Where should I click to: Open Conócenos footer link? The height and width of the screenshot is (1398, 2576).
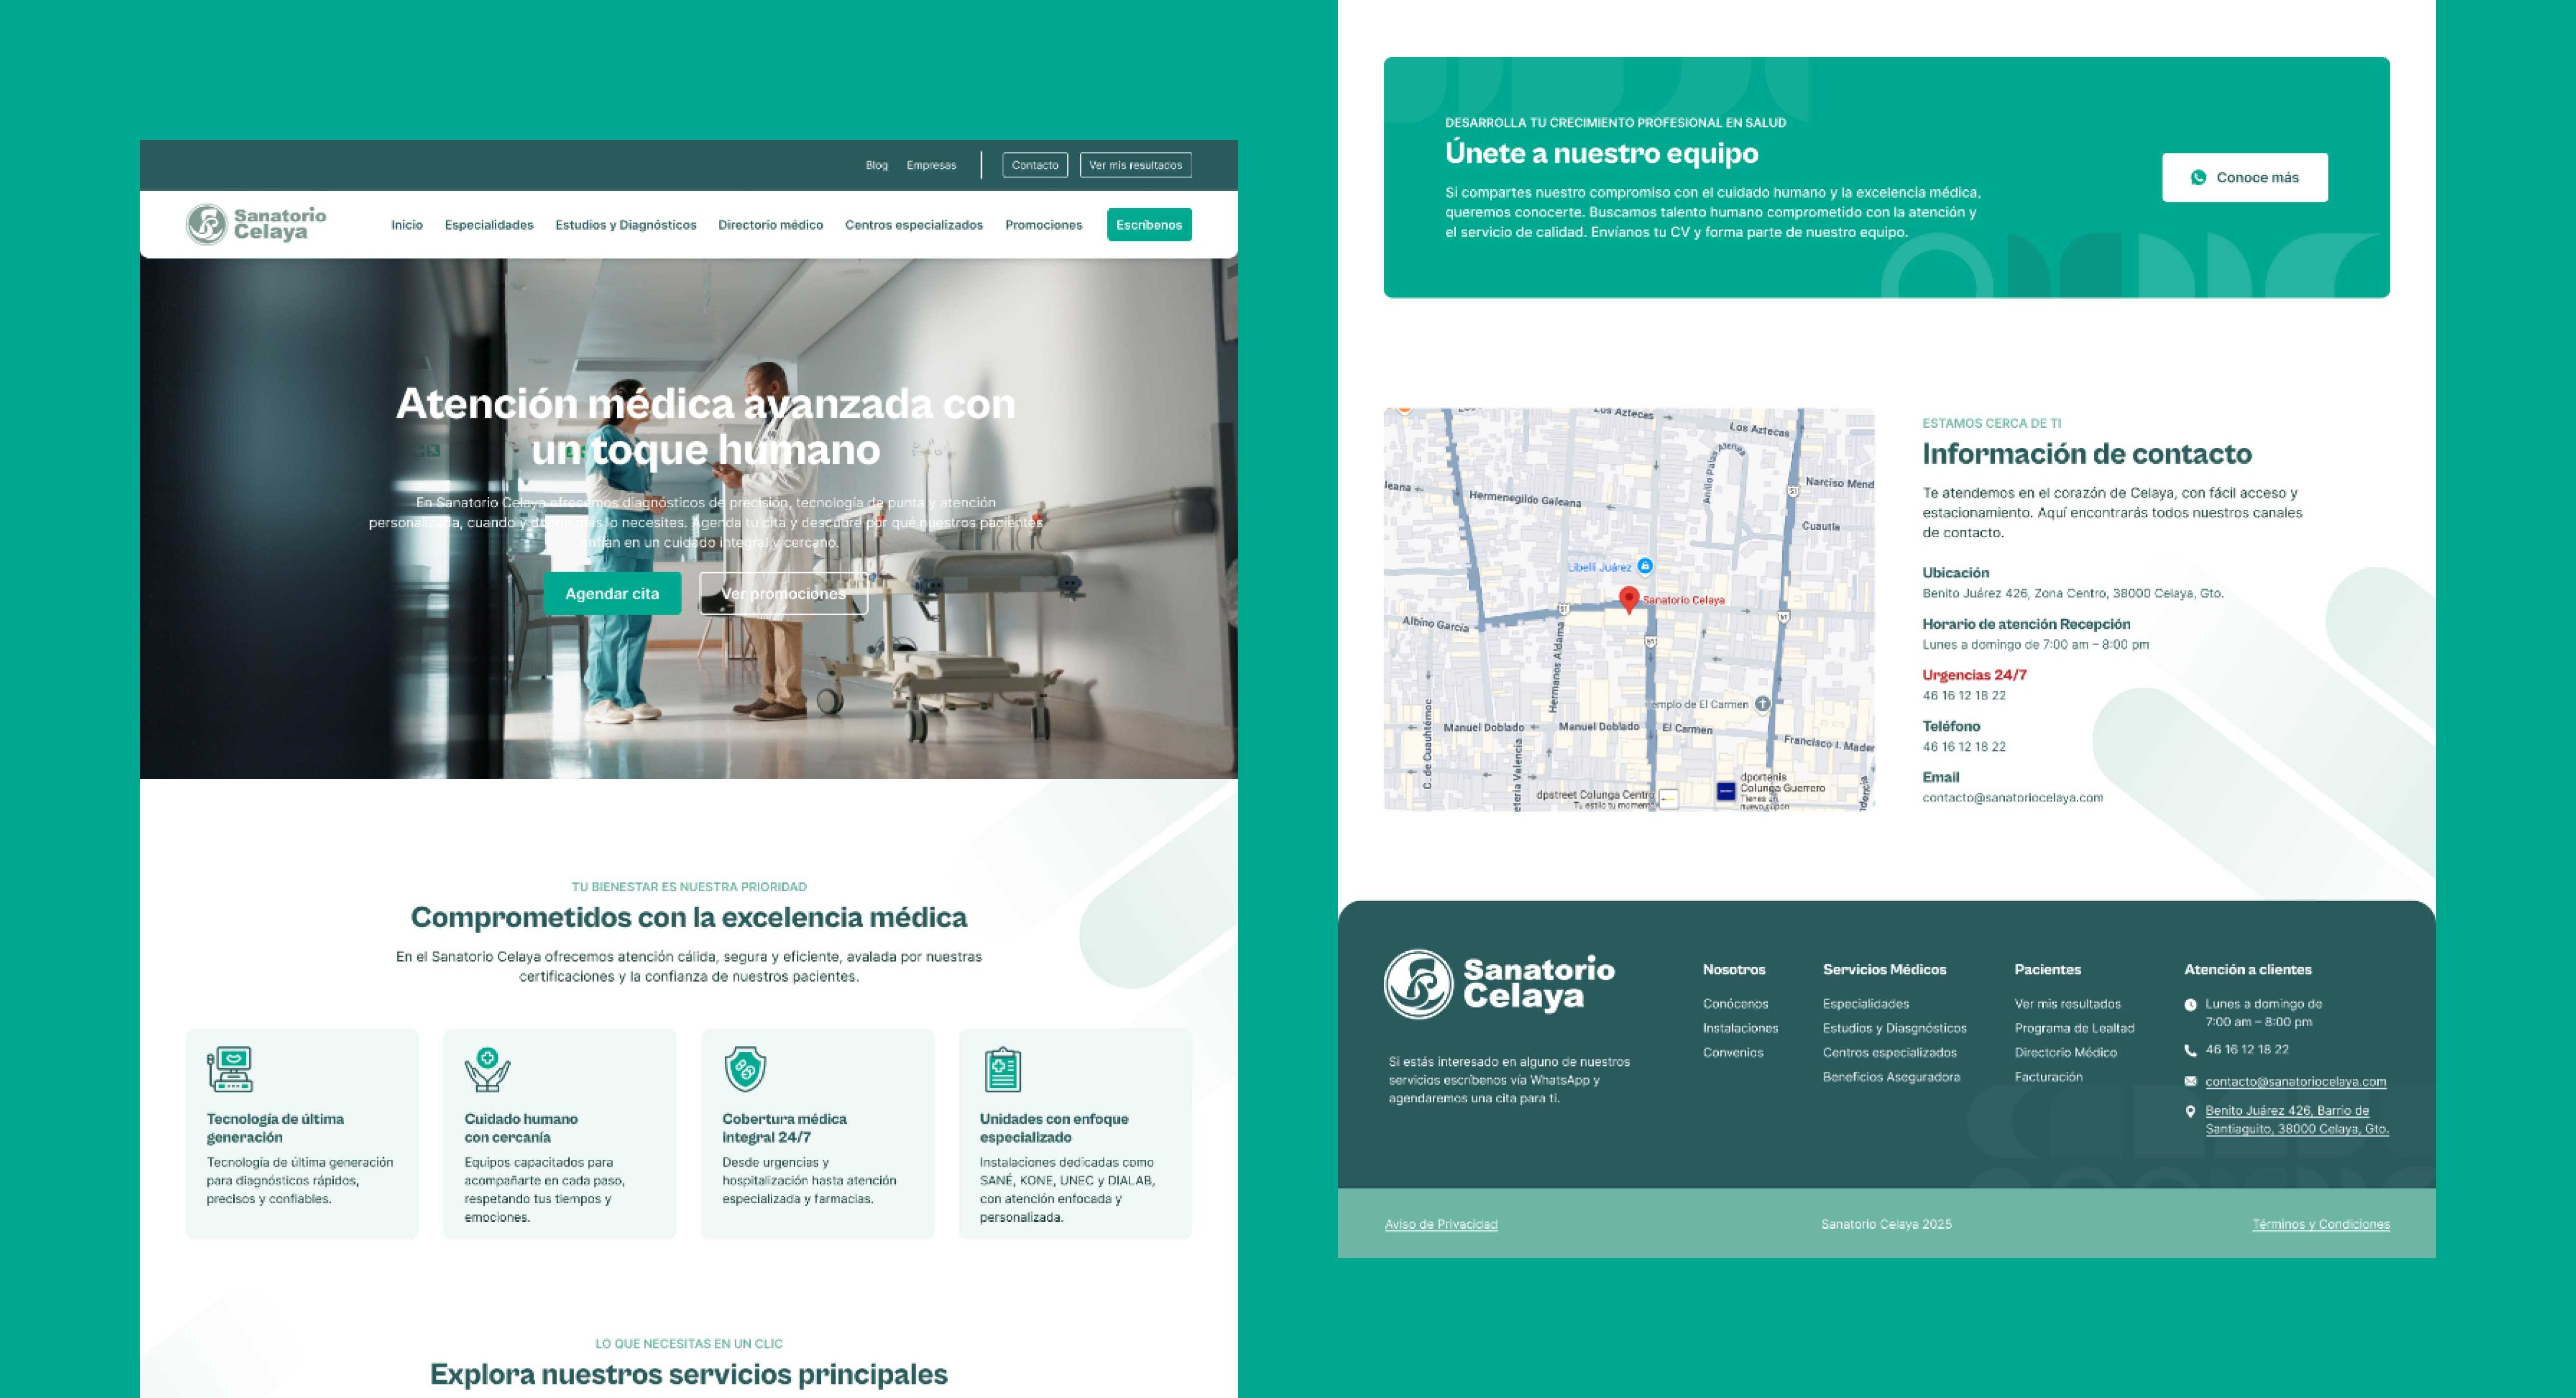click(1735, 1004)
